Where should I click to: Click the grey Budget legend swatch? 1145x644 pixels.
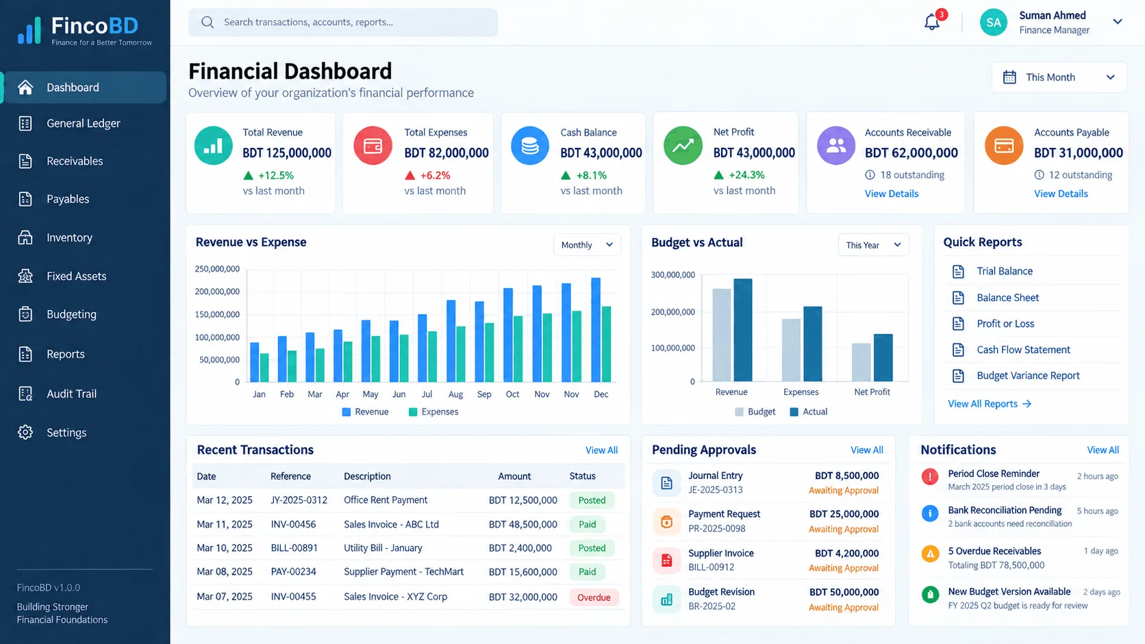739,412
